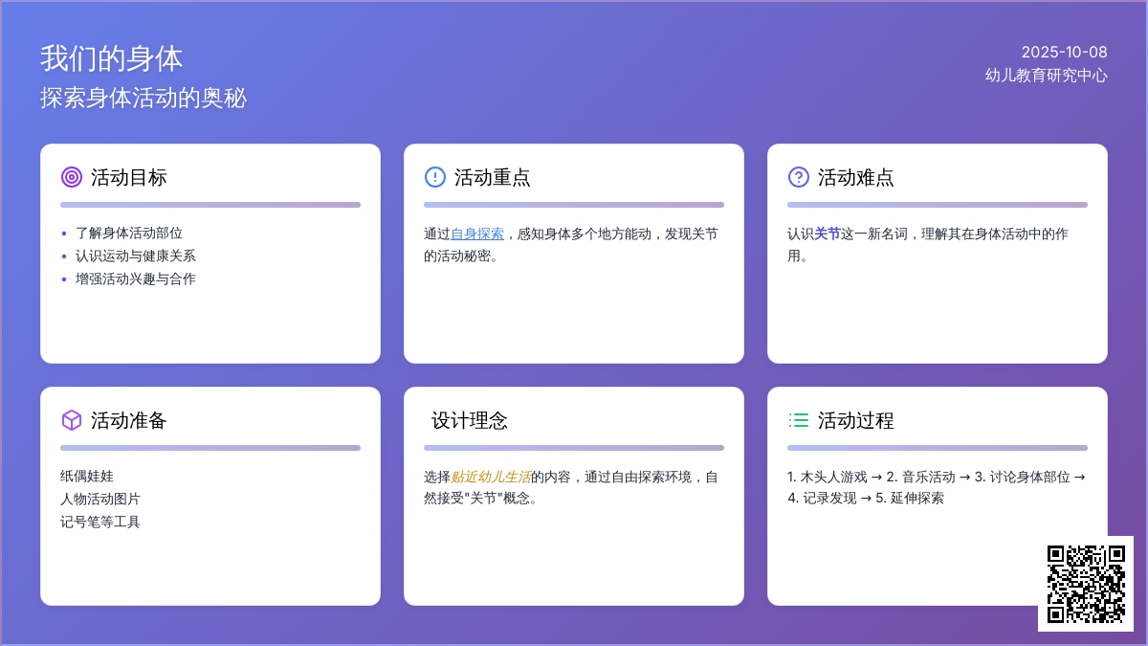Click the bullet 认识运动与健康关系
1148x646 pixels.
click(x=136, y=256)
